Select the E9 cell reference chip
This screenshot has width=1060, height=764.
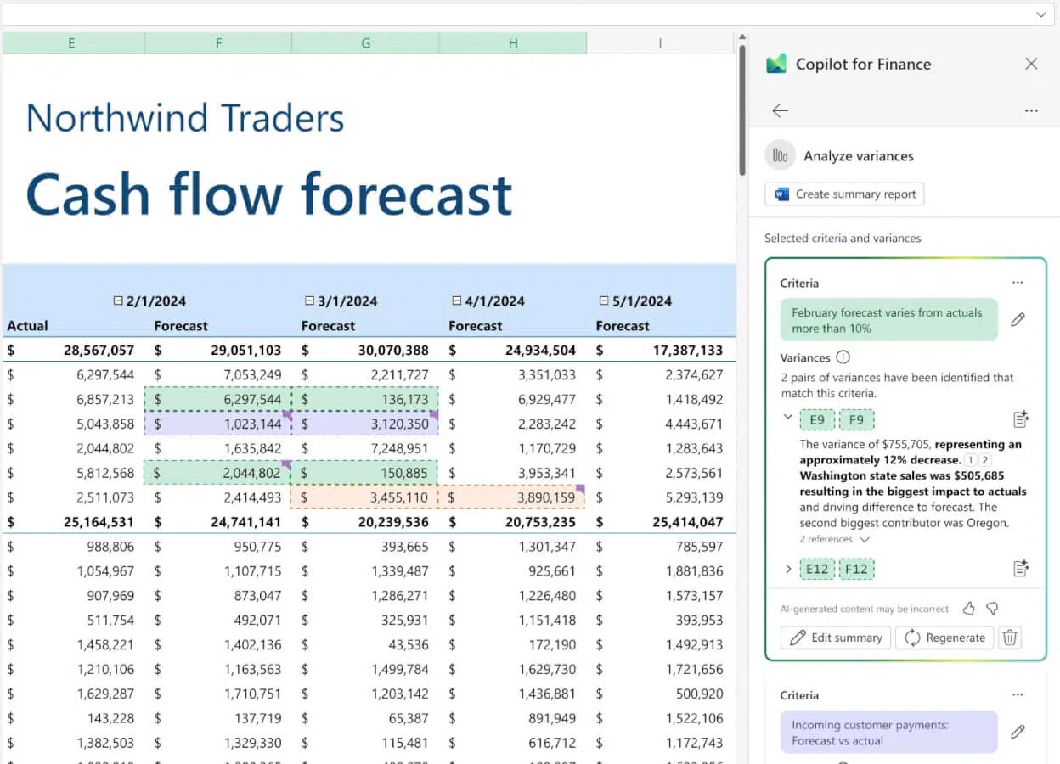point(817,419)
